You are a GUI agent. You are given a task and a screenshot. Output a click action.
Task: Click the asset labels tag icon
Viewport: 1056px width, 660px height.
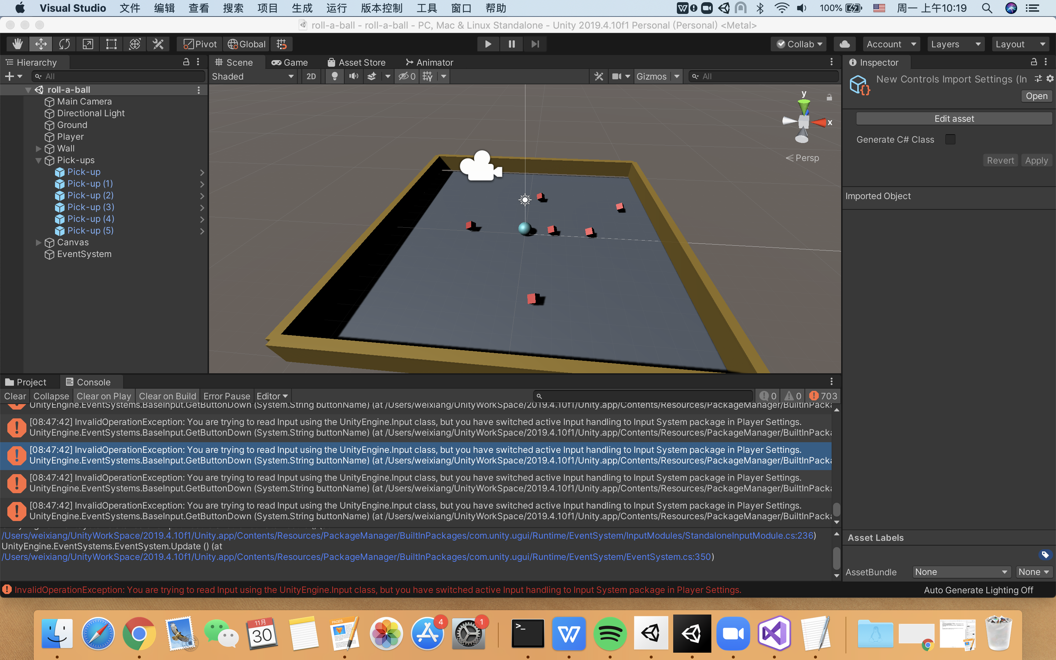coord(1045,555)
